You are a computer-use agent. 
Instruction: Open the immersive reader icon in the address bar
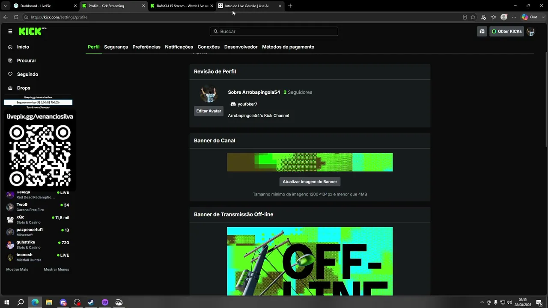[x=465, y=17]
